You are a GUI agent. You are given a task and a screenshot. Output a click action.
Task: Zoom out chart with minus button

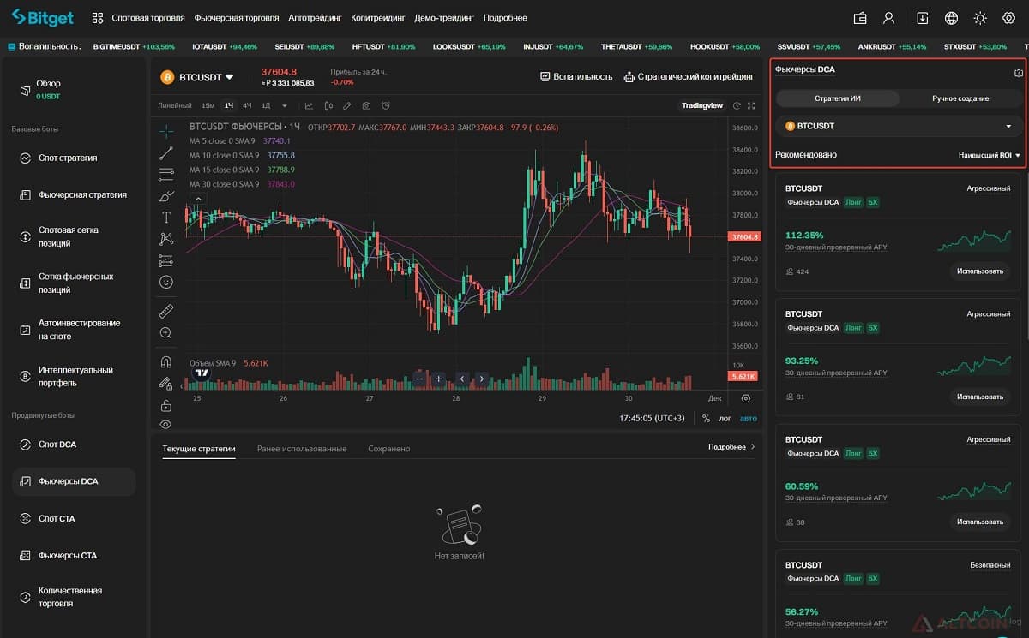pyautogui.click(x=419, y=378)
